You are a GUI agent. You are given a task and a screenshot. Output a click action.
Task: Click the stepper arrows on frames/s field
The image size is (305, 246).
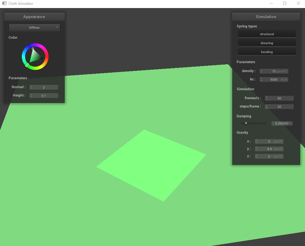point(267,98)
